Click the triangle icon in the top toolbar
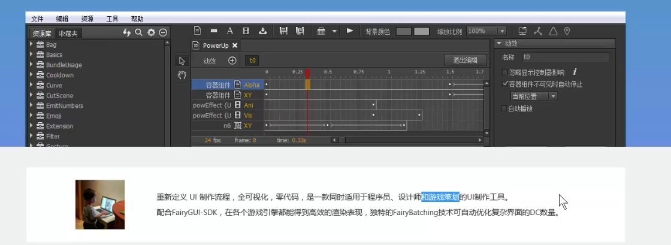The image size is (671, 245). 553,31
